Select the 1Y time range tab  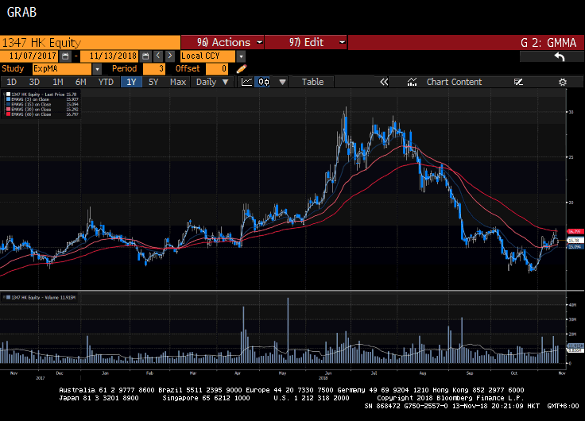click(131, 82)
